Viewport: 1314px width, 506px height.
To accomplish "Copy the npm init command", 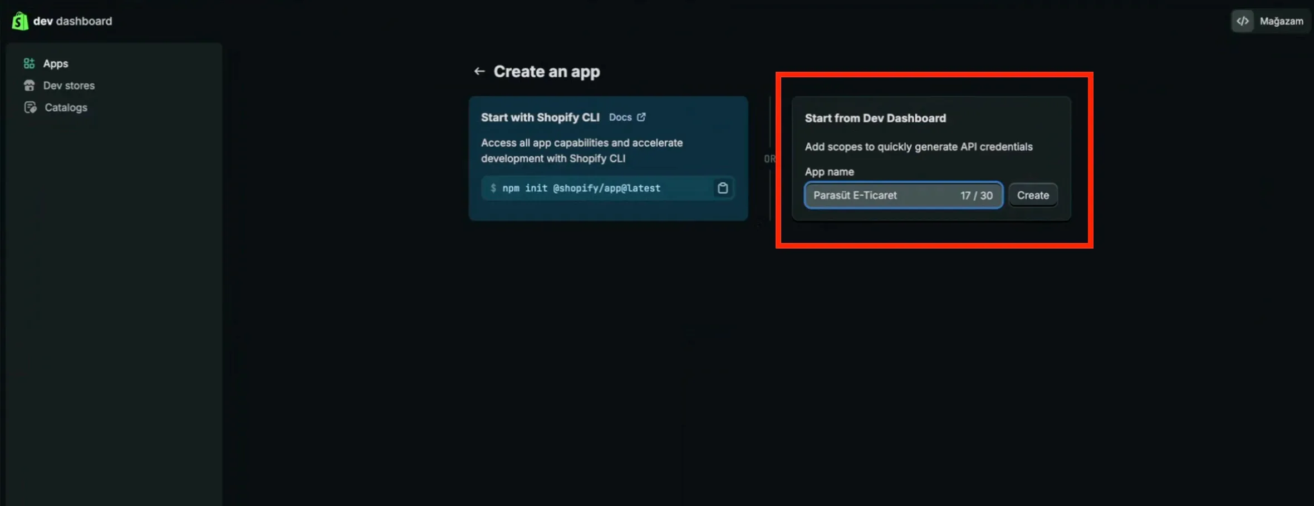I will click(x=723, y=188).
